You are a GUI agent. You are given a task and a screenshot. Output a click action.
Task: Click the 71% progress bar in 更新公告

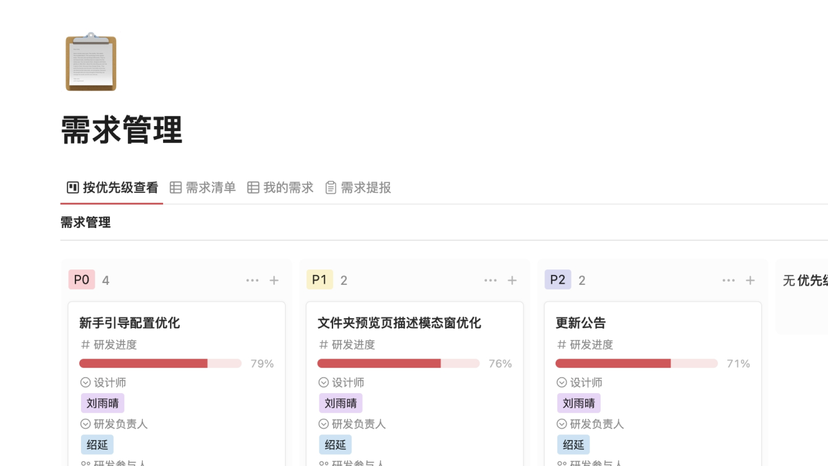pyautogui.click(x=636, y=363)
